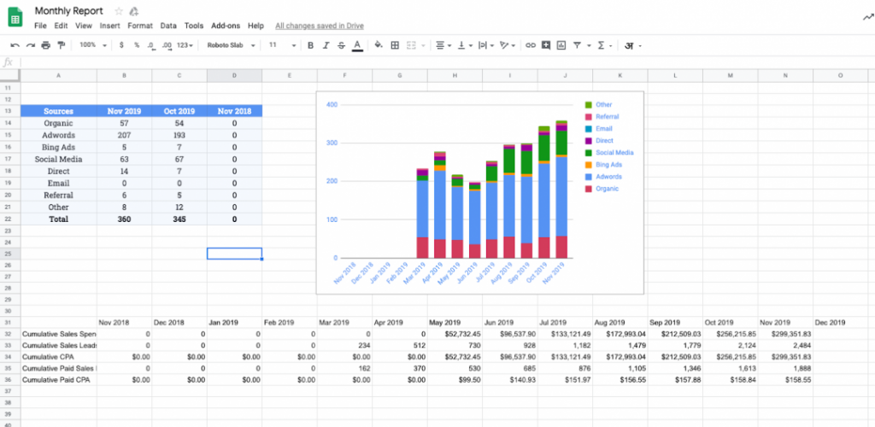Open the File menu
The image size is (875, 427).
pyautogui.click(x=40, y=26)
